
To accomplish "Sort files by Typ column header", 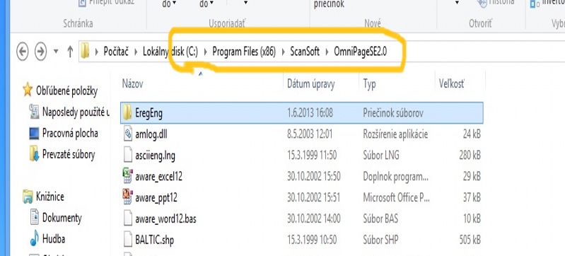I will (369, 84).
